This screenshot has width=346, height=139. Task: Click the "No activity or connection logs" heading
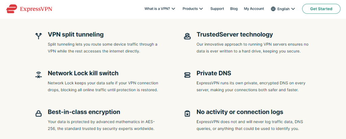tap(240, 112)
